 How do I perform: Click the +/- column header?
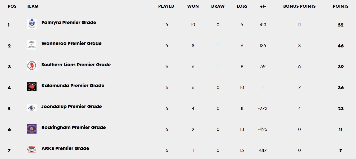[x=263, y=6]
